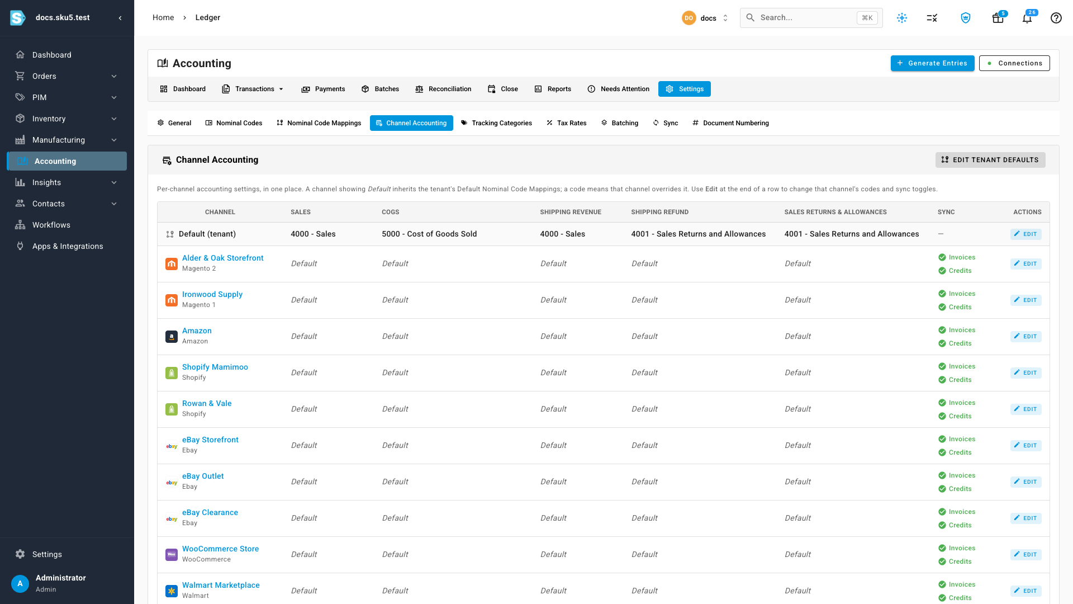The width and height of the screenshot is (1073, 604).
Task: Click the Rowan & Vale Shopify icon
Action: click(x=172, y=409)
